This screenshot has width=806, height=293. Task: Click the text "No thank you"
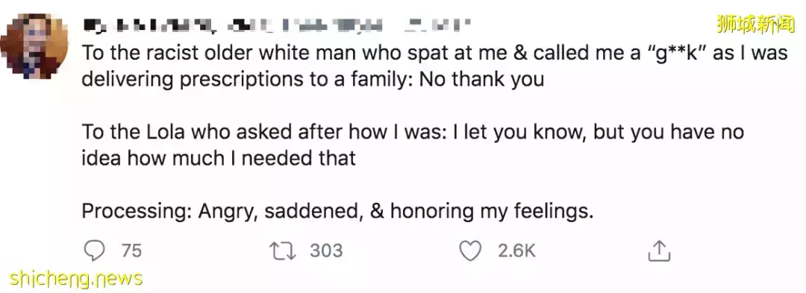[481, 80]
